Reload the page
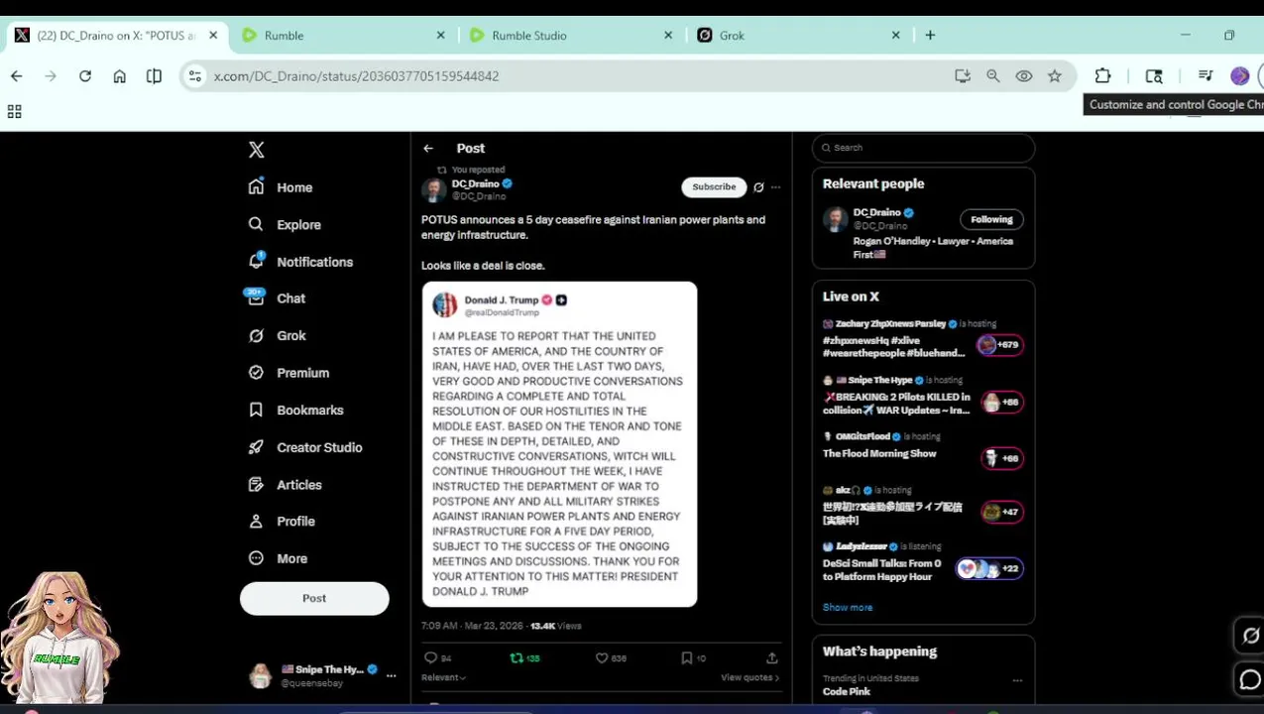The width and height of the screenshot is (1264, 714). pos(85,75)
